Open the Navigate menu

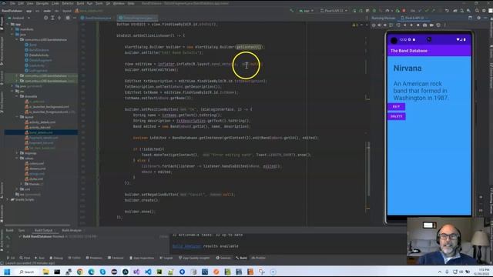coord(42,3)
